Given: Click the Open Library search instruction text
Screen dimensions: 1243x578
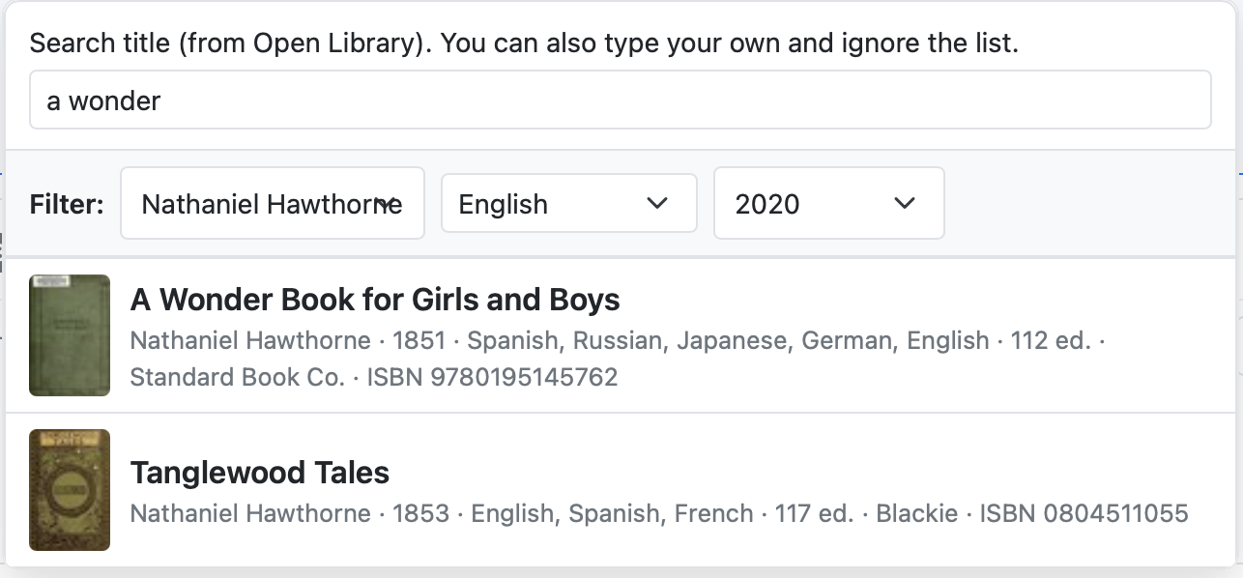Looking at the screenshot, I should pyautogui.click(x=524, y=43).
